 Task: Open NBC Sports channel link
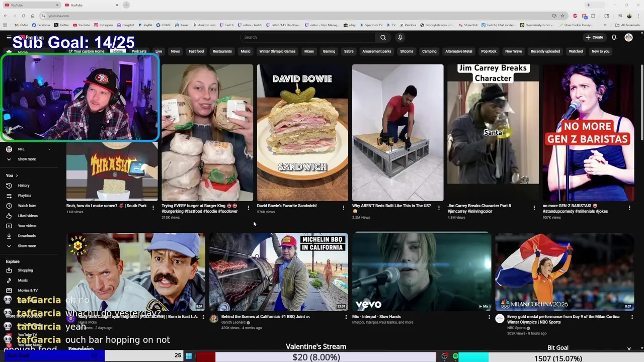[517, 328]
